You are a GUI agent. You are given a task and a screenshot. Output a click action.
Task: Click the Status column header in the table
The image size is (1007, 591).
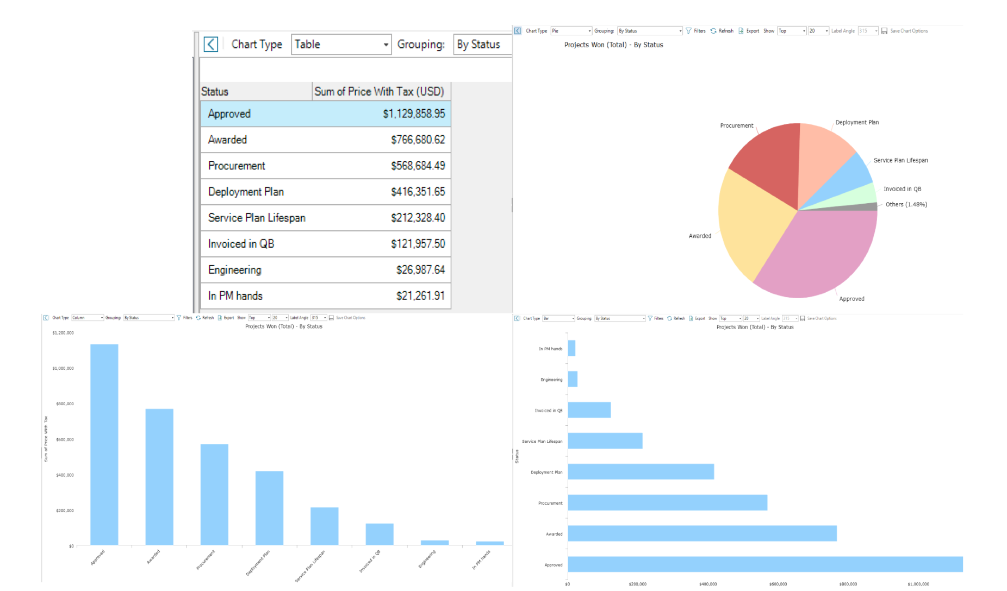256,92
